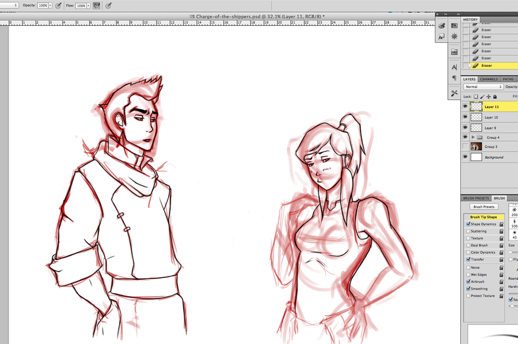
Task: Enable the Dual Brush checkbox
Action: (x=468, y=245)
